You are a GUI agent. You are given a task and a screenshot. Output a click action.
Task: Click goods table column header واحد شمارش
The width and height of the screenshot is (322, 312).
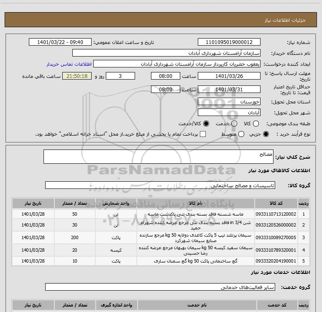point(116,203)
